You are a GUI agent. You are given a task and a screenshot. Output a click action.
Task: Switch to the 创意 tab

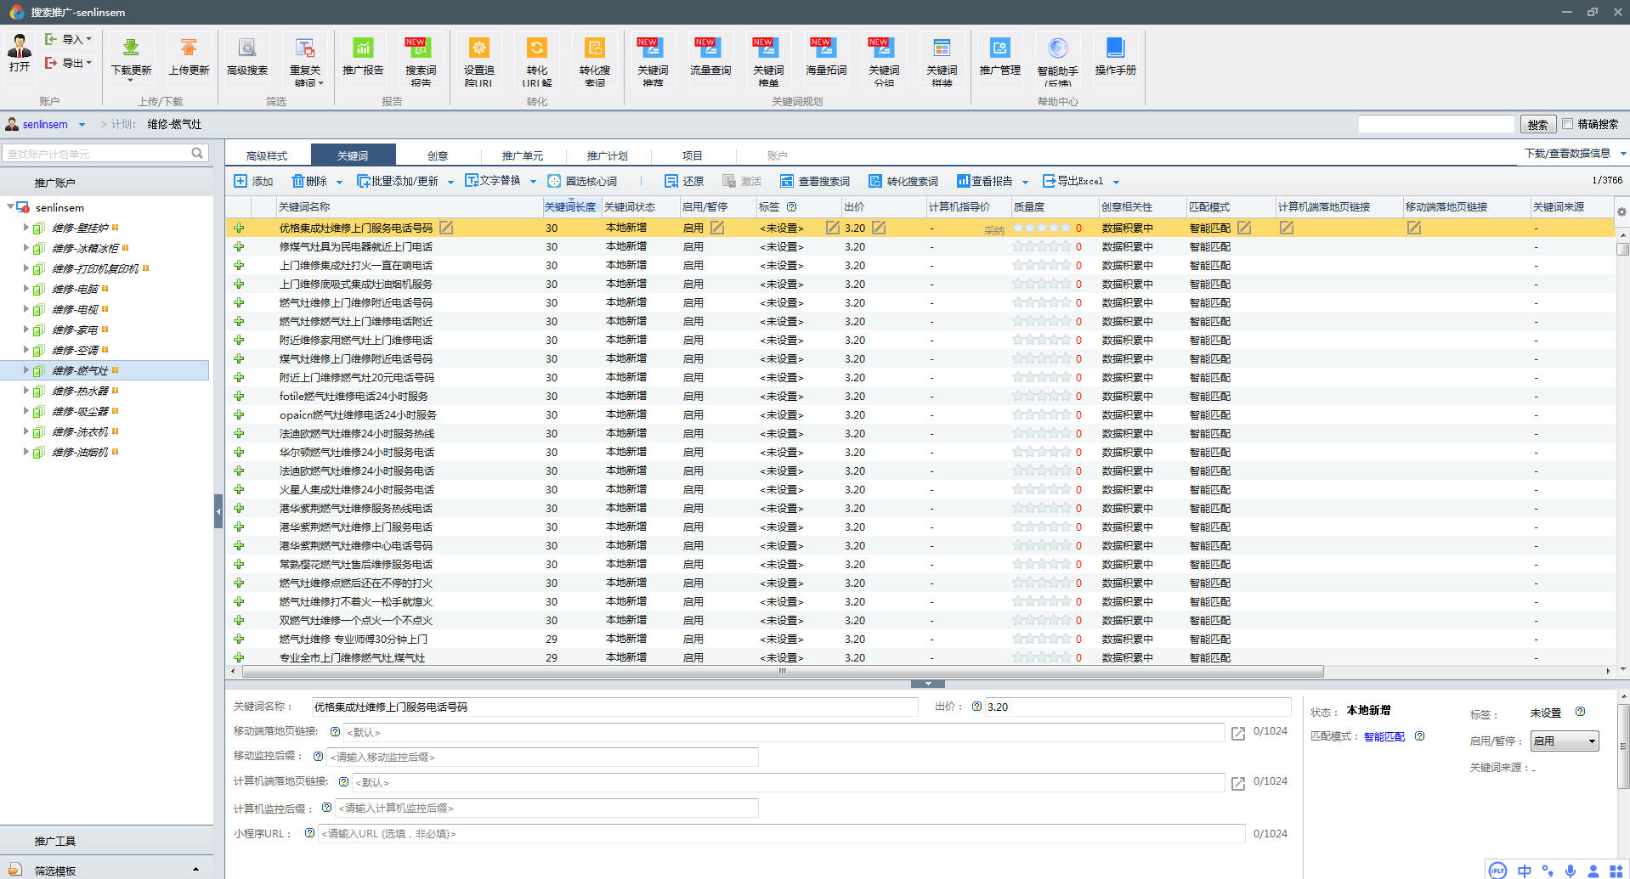point(438,155)
